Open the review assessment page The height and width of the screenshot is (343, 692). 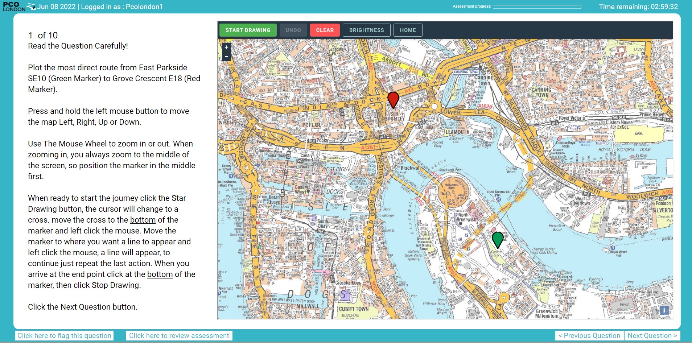click(x=179, y=335)
